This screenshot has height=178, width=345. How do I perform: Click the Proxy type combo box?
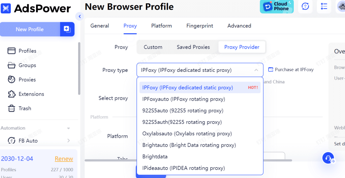200,70
